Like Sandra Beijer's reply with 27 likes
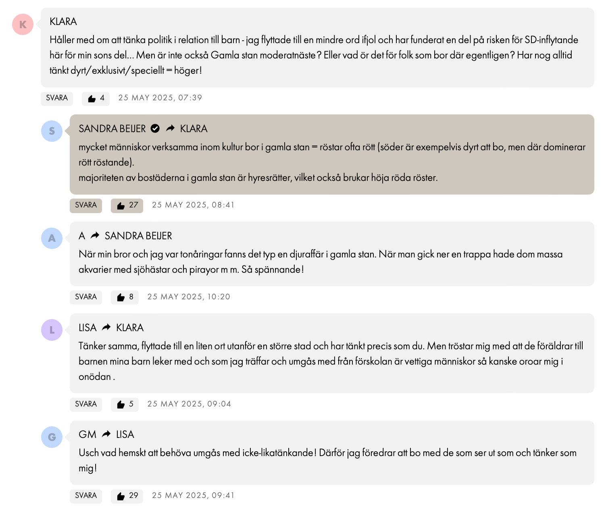Screen dimensions: 604x506 click(127, 205)
